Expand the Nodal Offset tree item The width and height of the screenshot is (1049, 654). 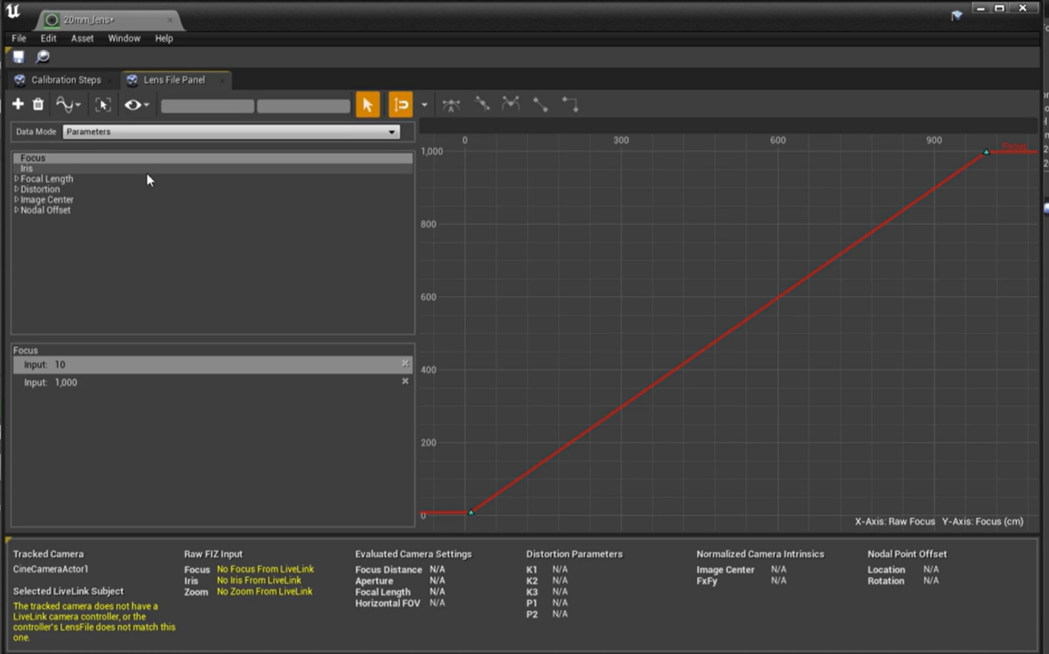pyautogui.click(x=16, y=210)
